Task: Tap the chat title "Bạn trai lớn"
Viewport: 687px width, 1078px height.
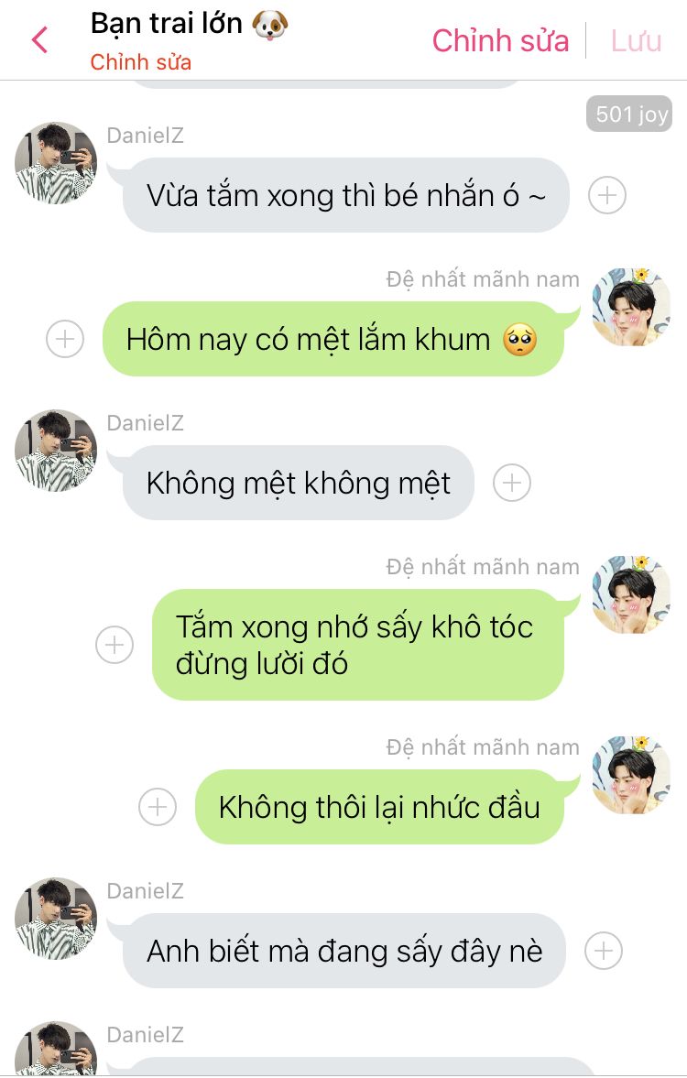Action: tap(167, 24)
